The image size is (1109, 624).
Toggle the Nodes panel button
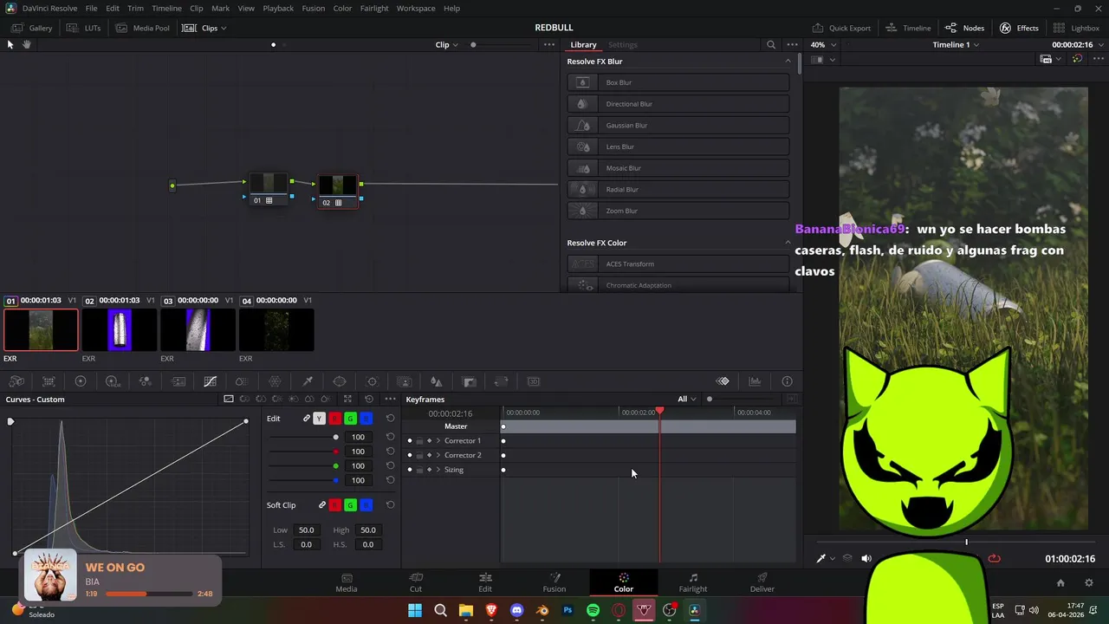(964, 28)
